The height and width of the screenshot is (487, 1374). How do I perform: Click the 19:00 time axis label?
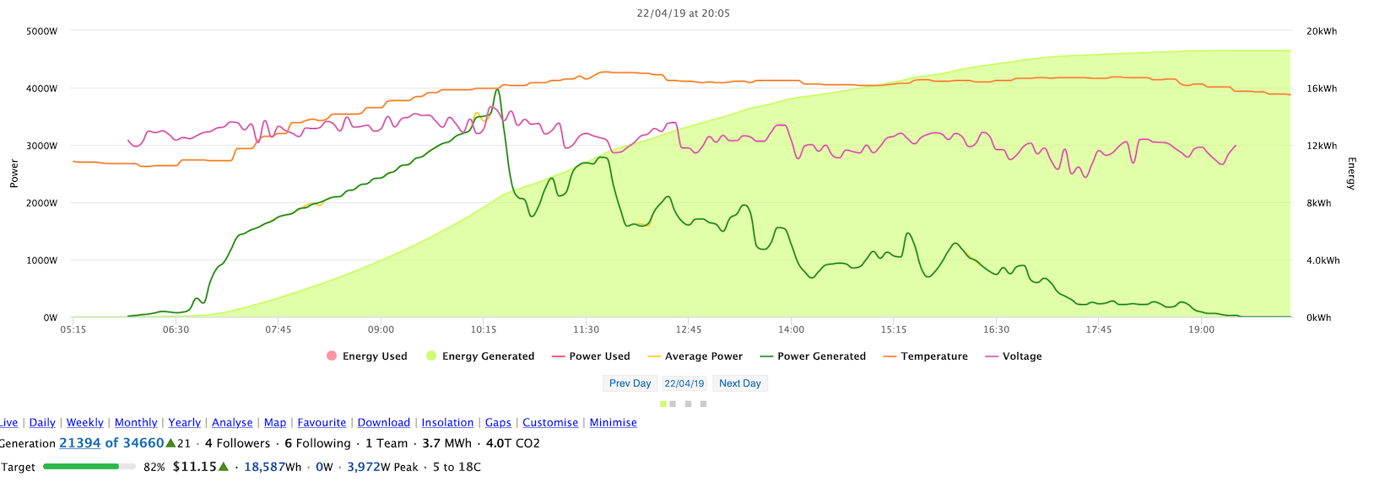[x=1201, y=329]
